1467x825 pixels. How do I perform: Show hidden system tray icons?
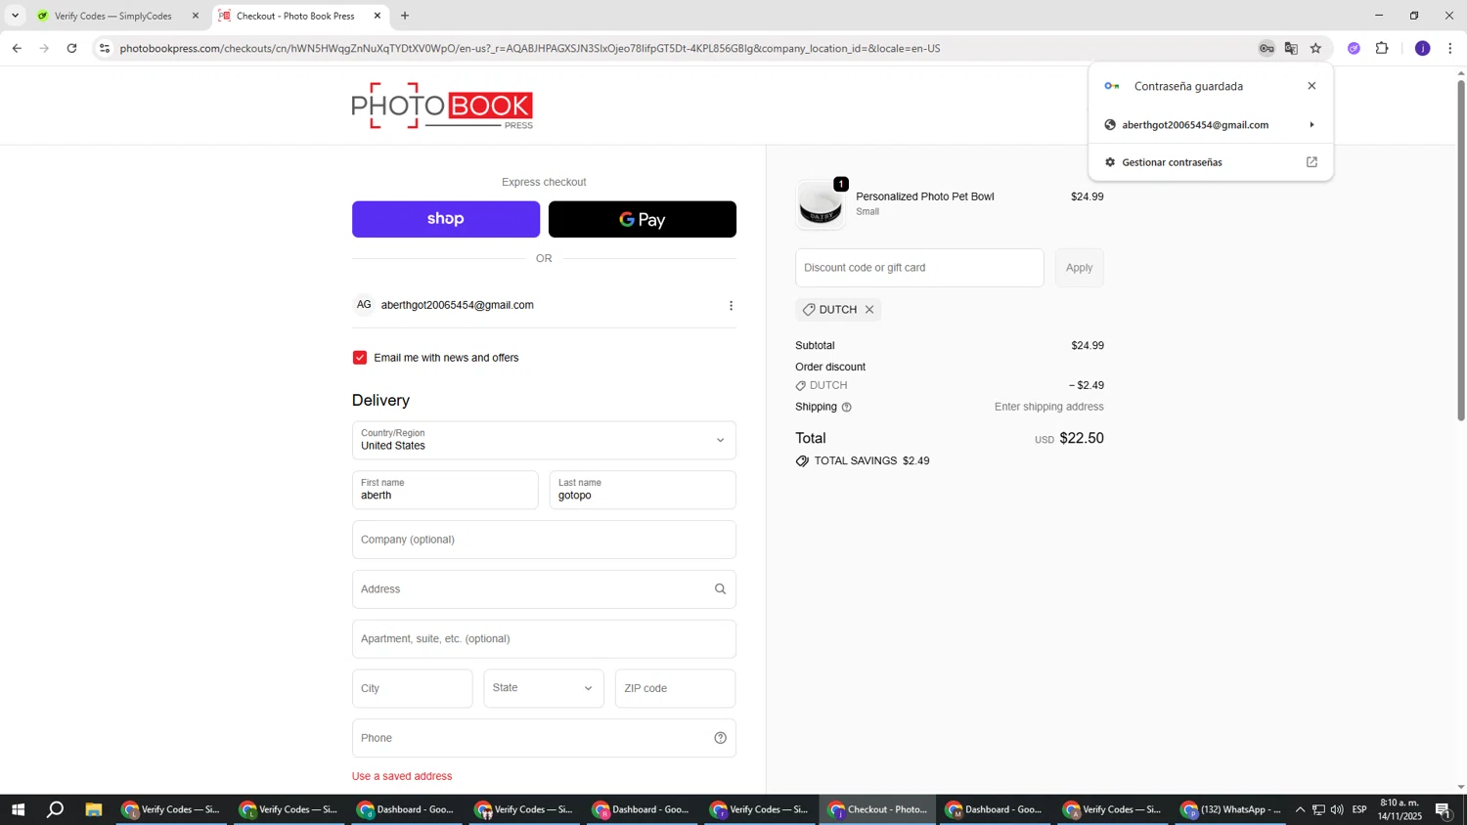pos(1300,809)
